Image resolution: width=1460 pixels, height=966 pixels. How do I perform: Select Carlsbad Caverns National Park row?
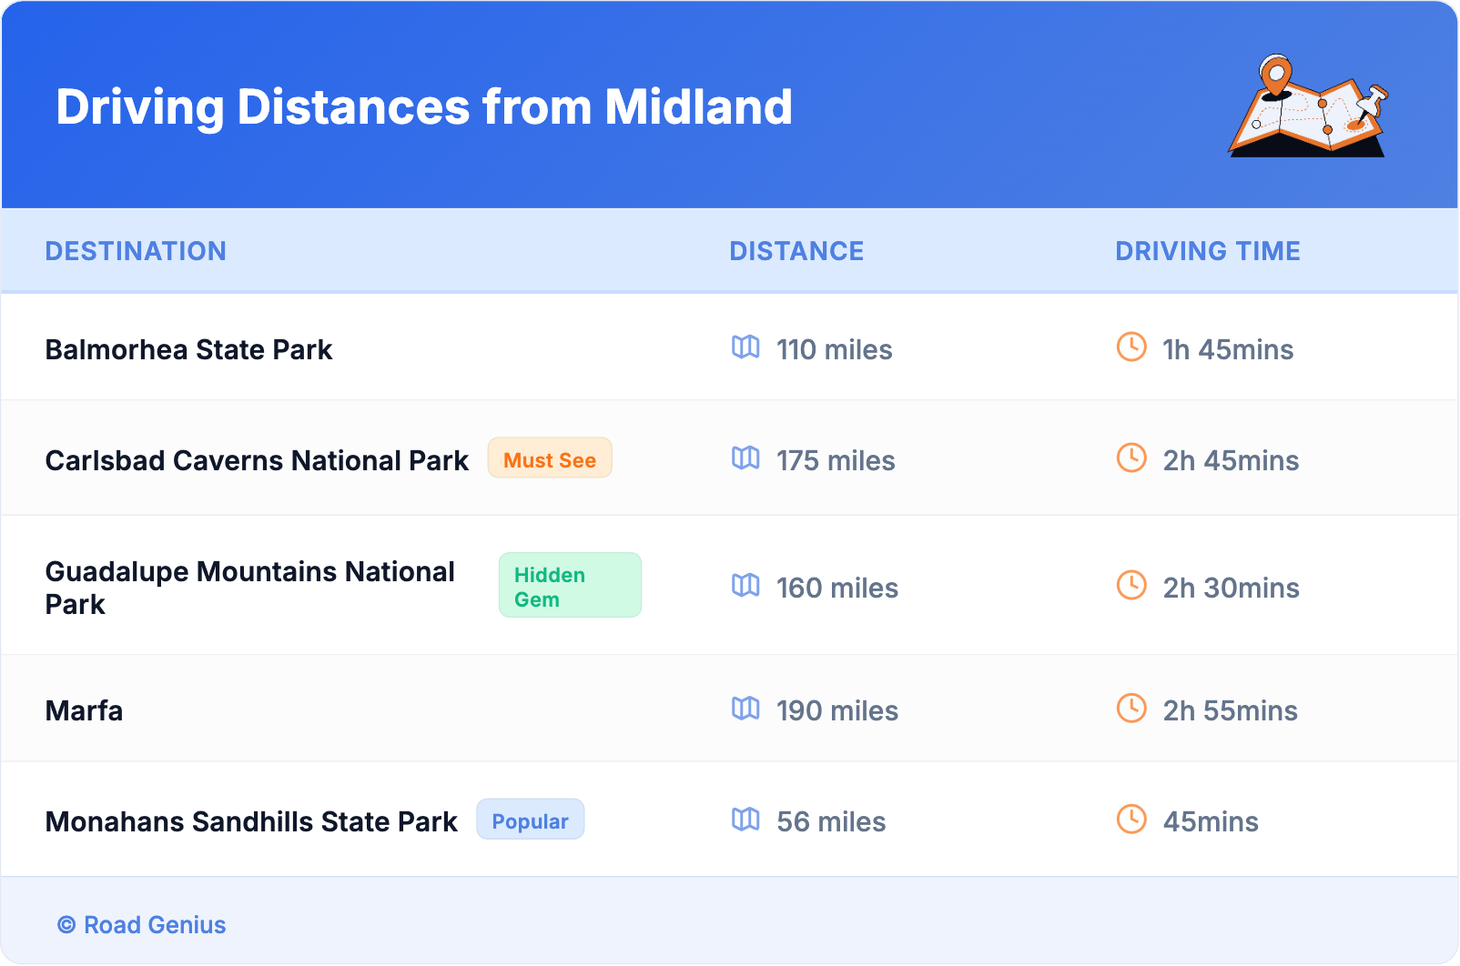(257, 461)
